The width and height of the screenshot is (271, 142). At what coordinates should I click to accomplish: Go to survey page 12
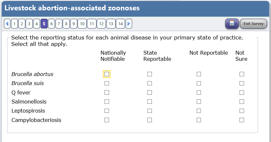[101, 24]
